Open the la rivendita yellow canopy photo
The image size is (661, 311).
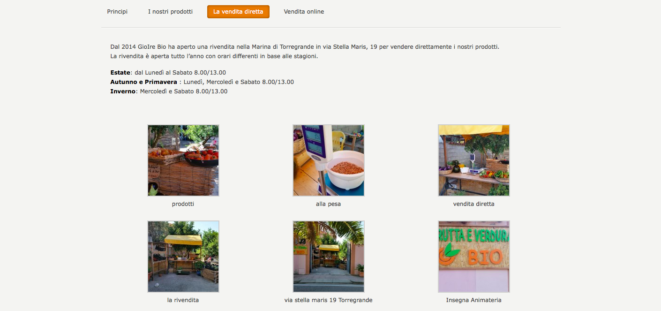[183, 257]
